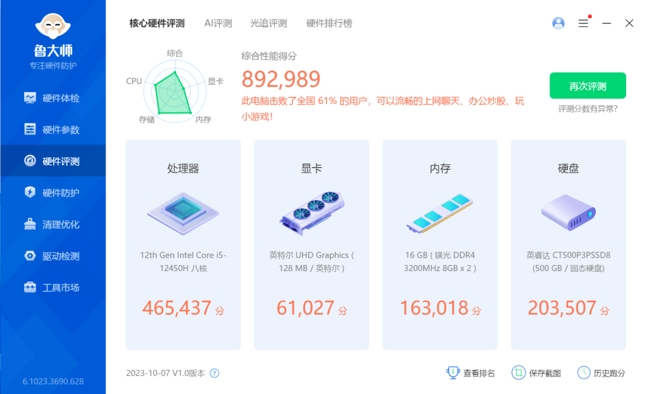Click the version number 6.1023.3690.628

(53, 381)
